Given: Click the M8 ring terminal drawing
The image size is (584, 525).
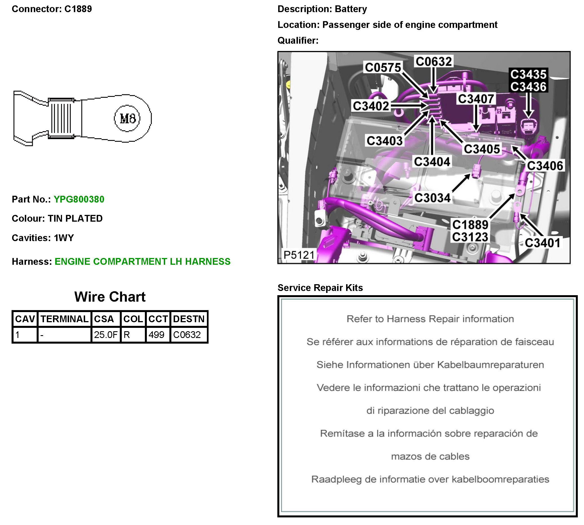Looking at the screenshot, I should 82,119.
